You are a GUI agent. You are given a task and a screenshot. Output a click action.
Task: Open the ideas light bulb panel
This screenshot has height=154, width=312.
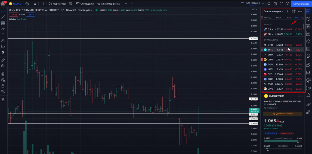tap(308, 56)
